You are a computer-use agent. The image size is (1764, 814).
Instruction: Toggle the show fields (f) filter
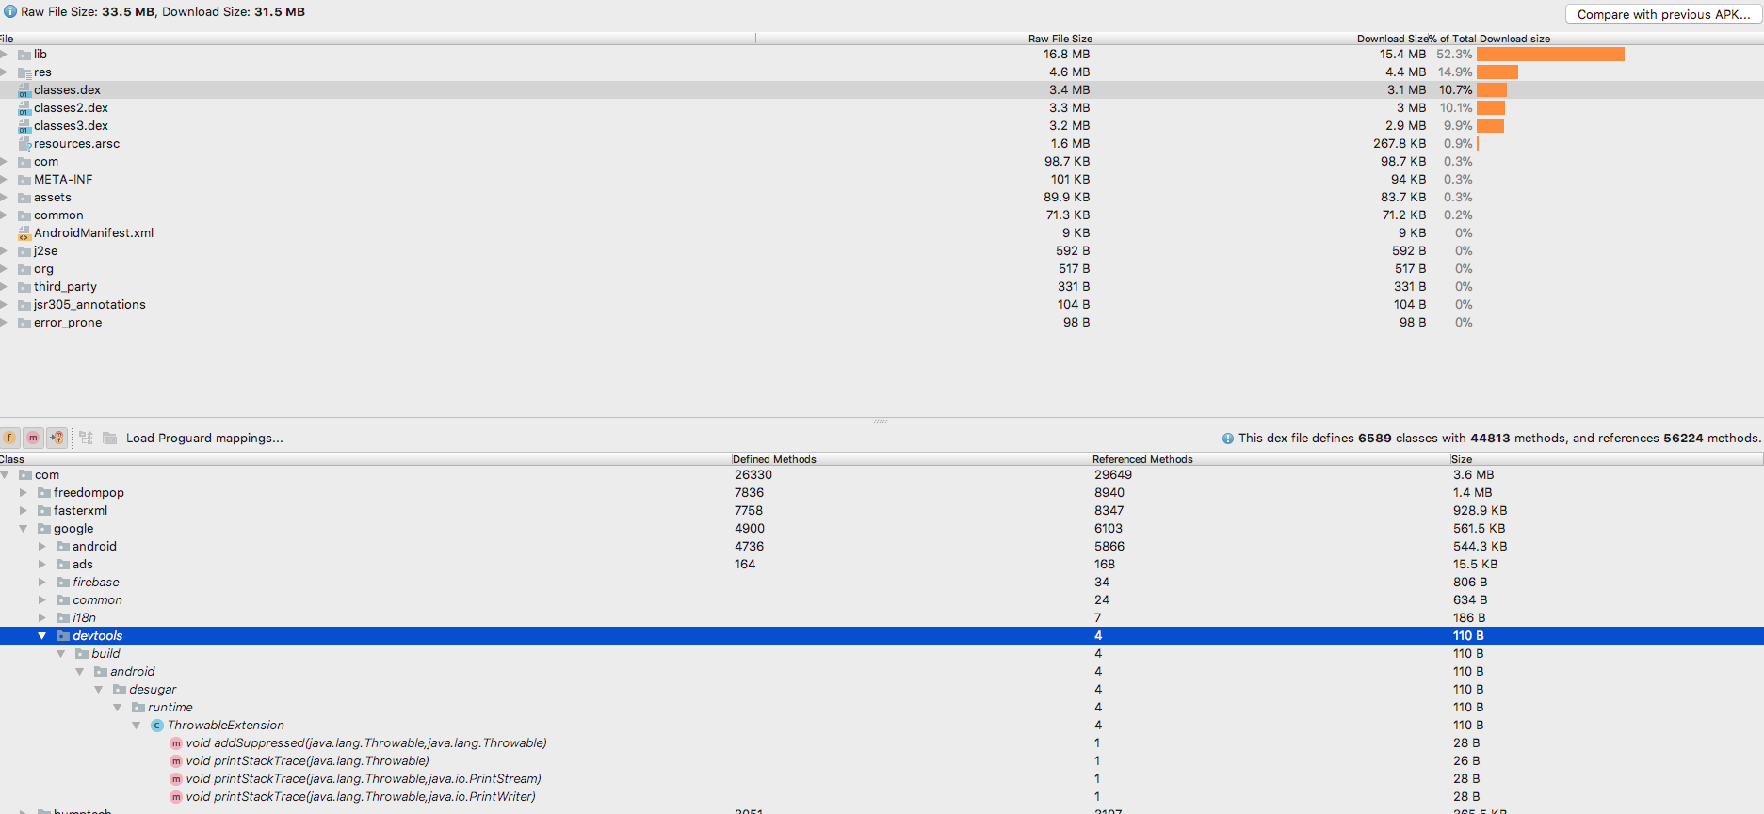point(9,438)
